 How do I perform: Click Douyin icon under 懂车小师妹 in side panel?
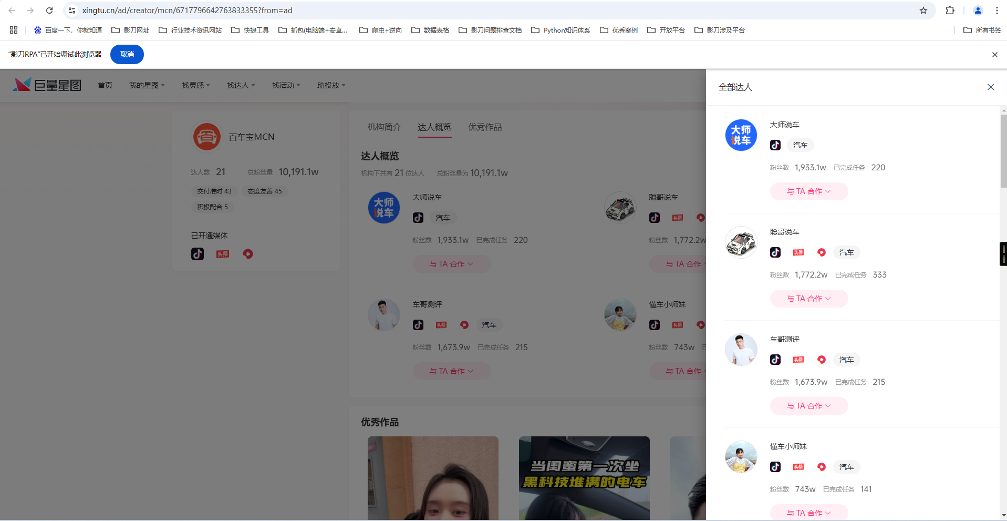(x=775, y=467)
